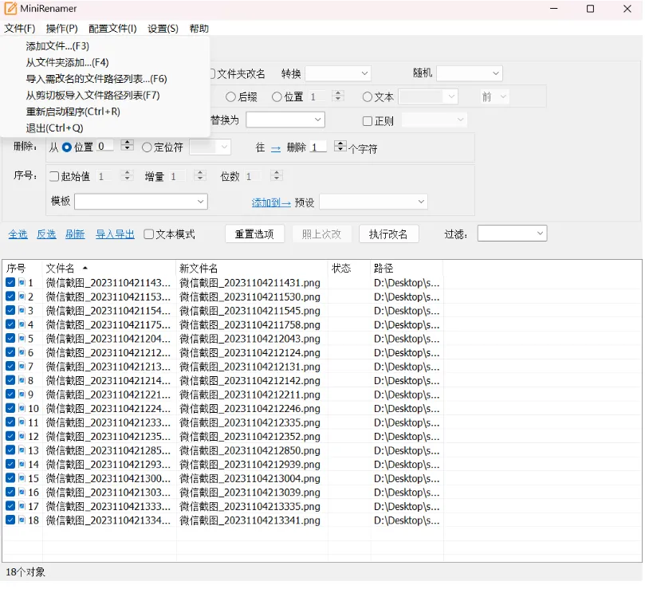The height and width of the screenshot is (589, 645).
Task: Click the file type icon in row 18
Action: point(22,520)
